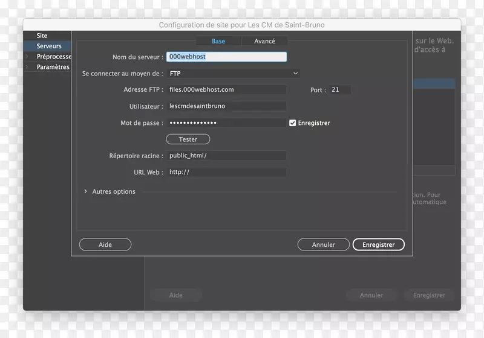Select the Préprocesseurs sidebar category
This screenshot has width=484, height=338.
pos(54,57)
